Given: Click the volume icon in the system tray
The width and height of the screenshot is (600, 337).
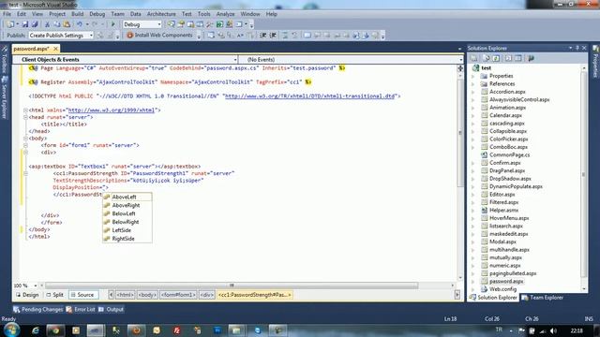Looking at the screenshot, I should click(553, 330).
